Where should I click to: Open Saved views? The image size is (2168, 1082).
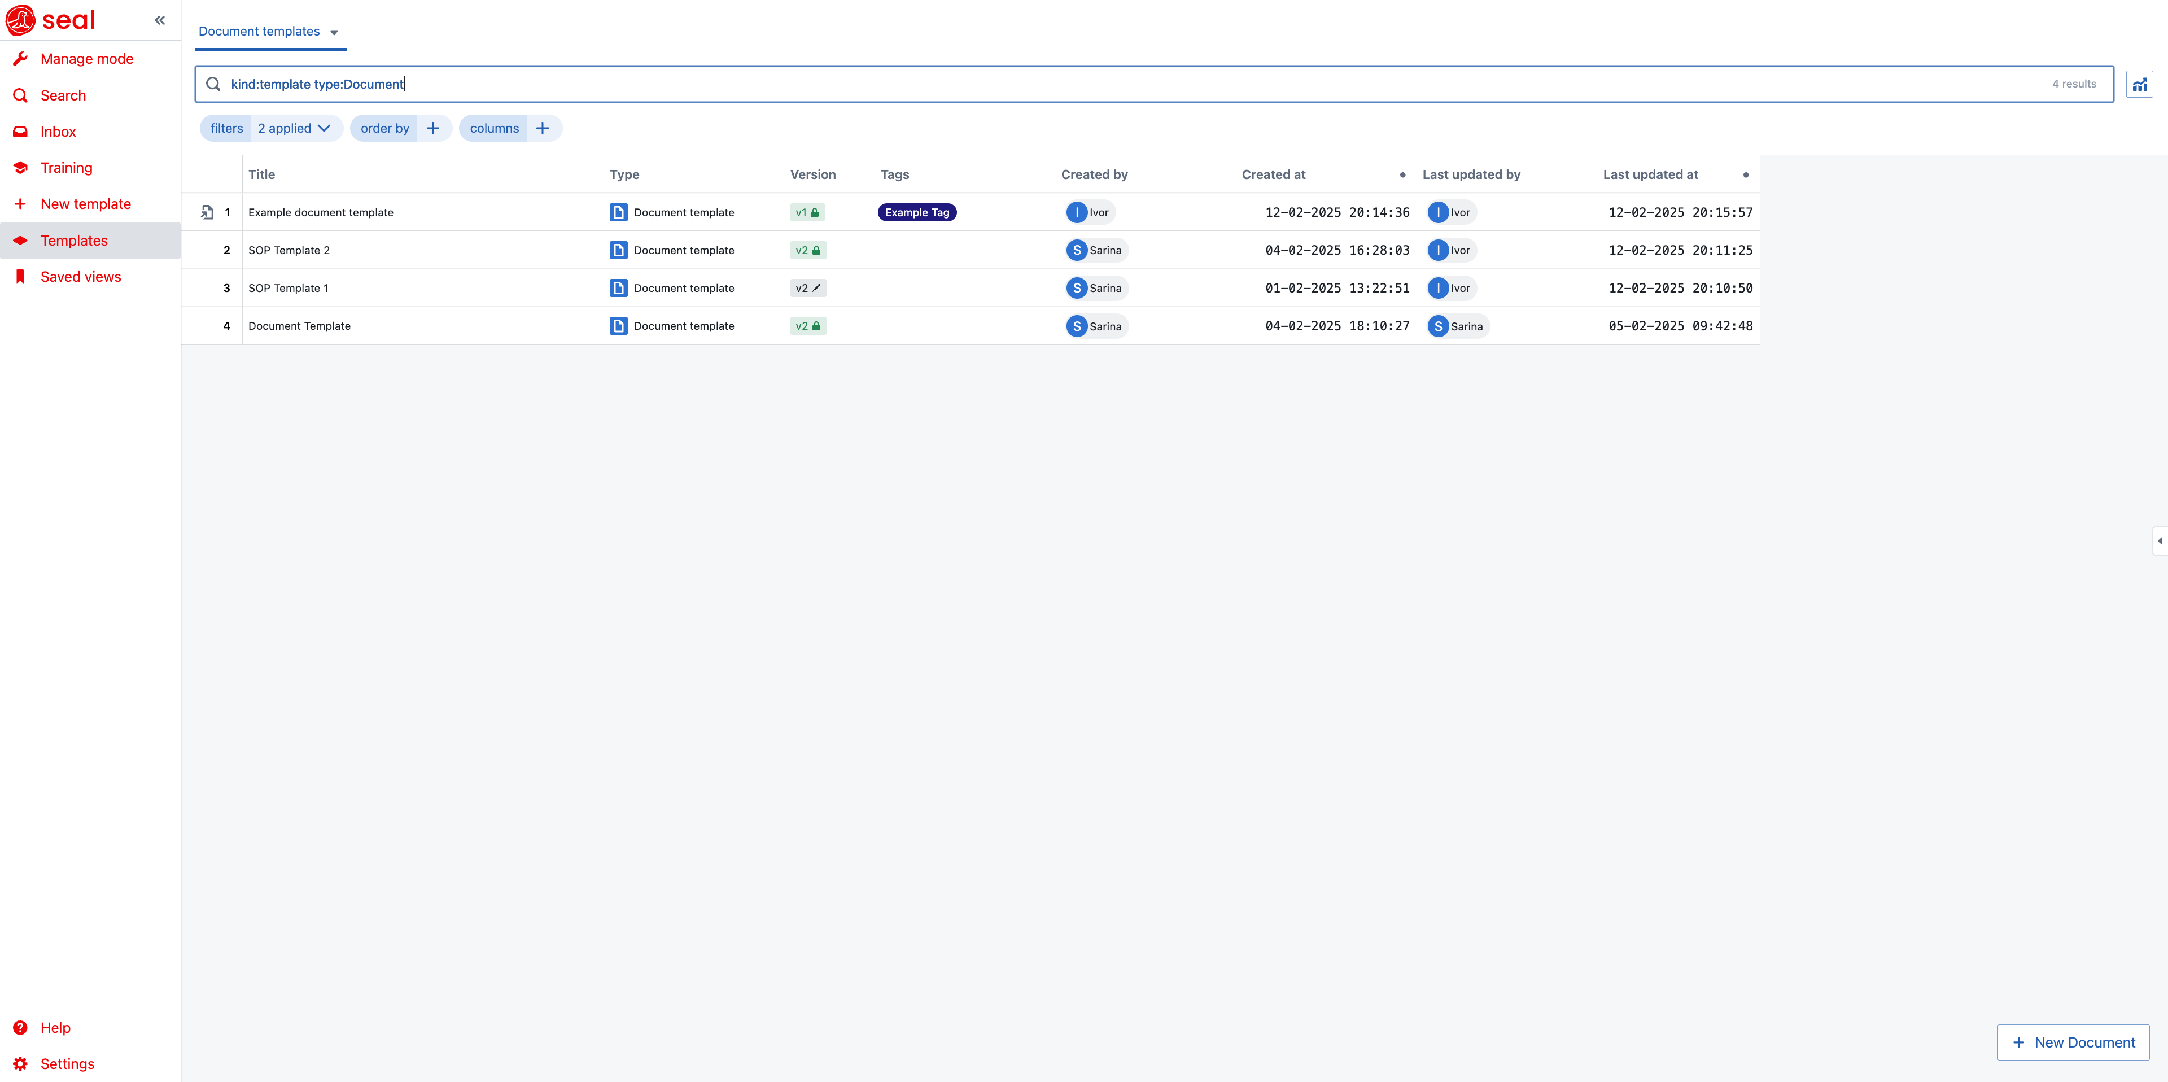90,276
